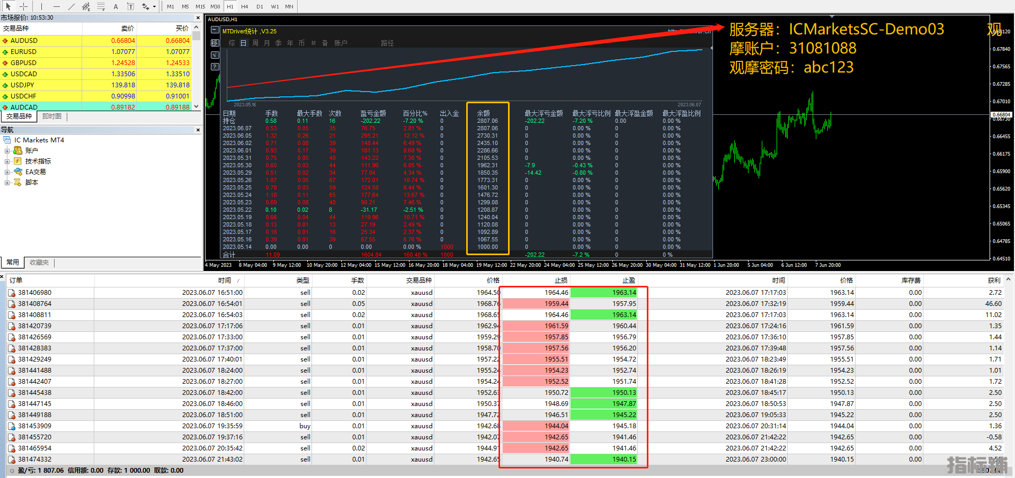Draw a trendline
This screenshot has width=1015, height=478.
pos(72,6)
